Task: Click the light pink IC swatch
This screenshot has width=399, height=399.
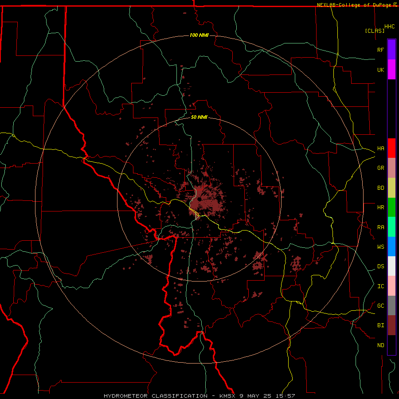Action: click(391, 286)
